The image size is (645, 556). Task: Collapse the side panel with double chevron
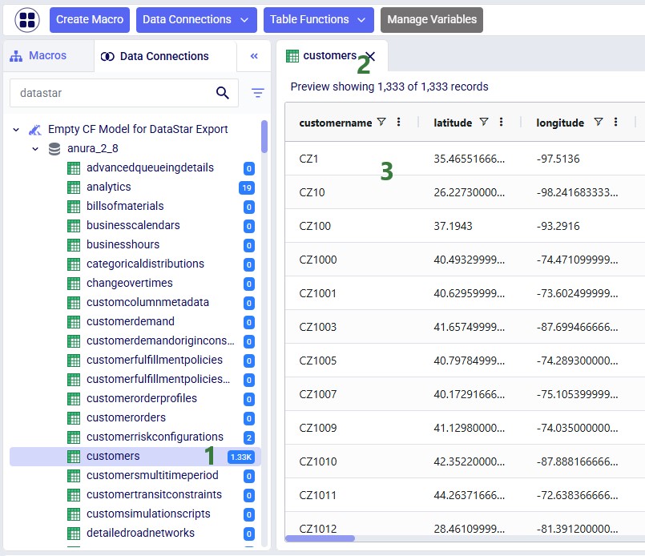(254, 56)
